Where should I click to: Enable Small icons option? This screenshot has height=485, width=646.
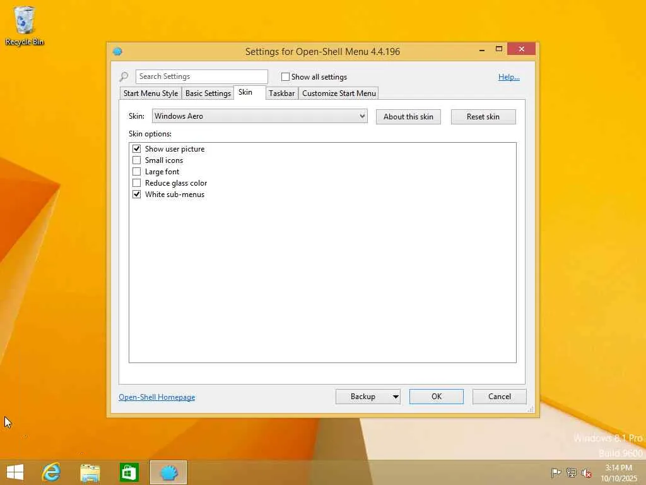136,160
